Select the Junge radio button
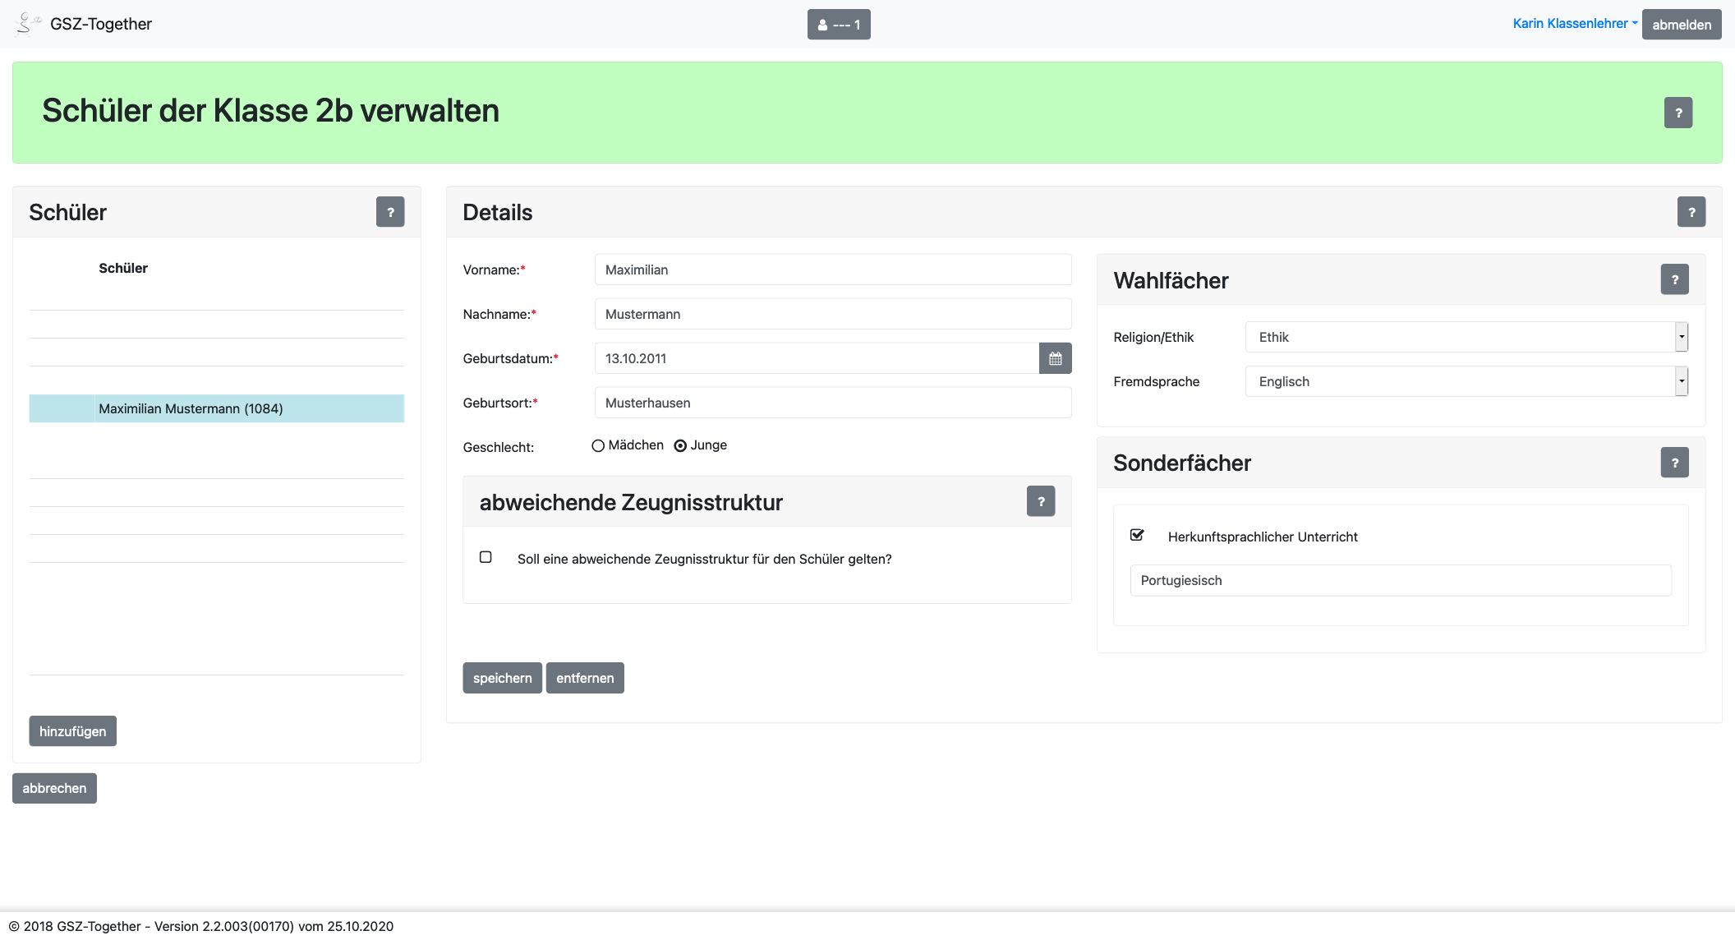 tap(680, 445)
